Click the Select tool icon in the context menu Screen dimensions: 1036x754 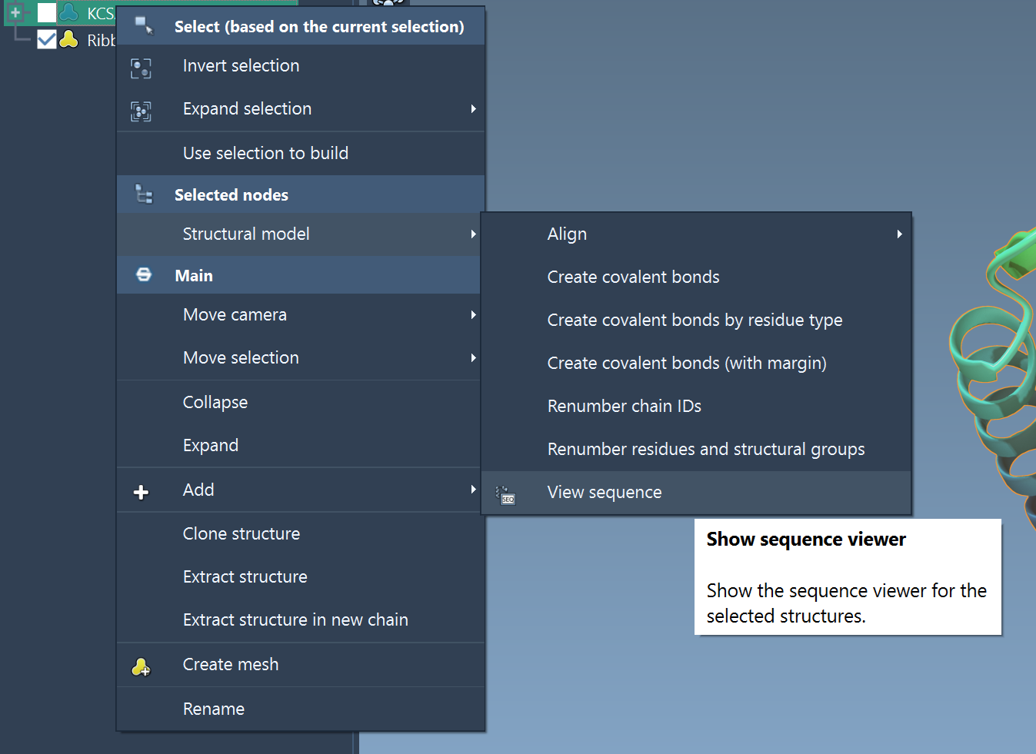[142, 25]
